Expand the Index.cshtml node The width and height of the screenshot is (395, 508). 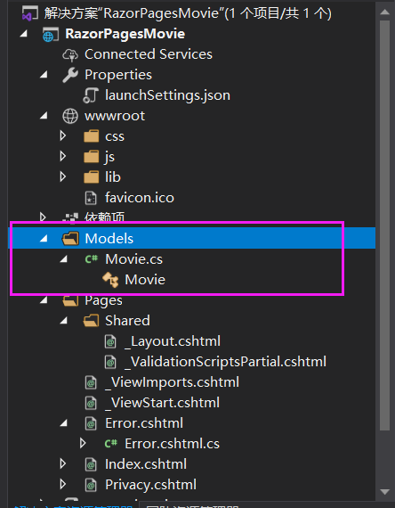click(63, 464)
